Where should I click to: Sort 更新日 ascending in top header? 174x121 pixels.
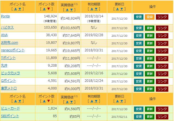[117, 9]
